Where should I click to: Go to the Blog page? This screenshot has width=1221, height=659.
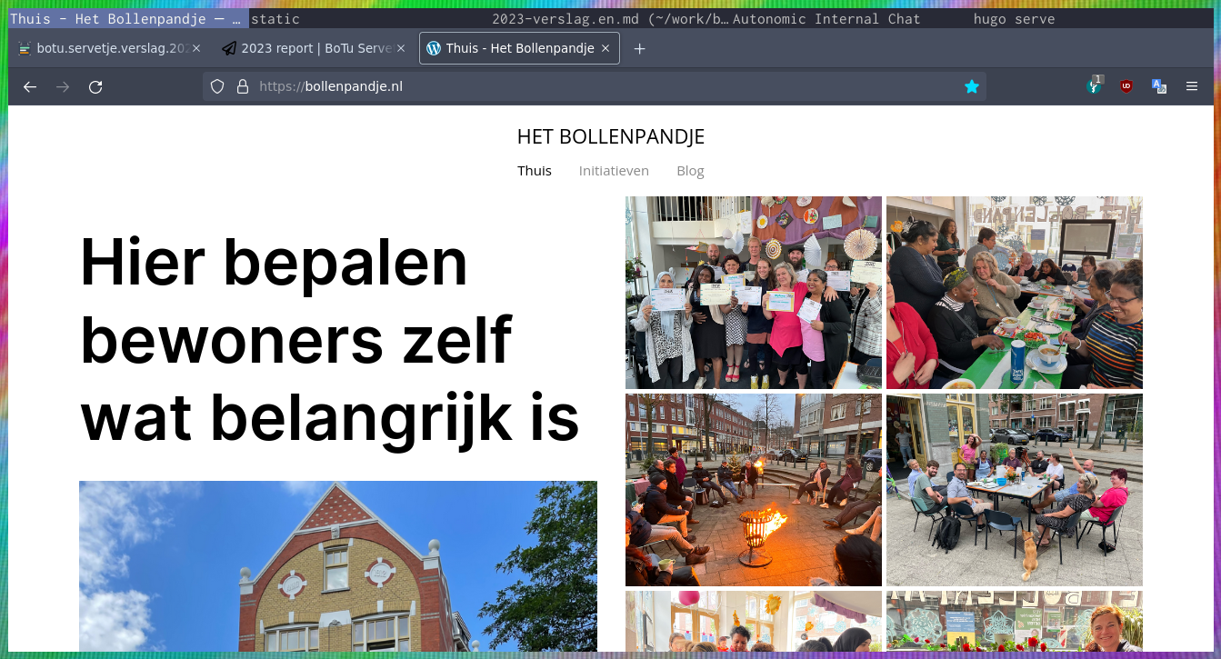coord(690,171)
